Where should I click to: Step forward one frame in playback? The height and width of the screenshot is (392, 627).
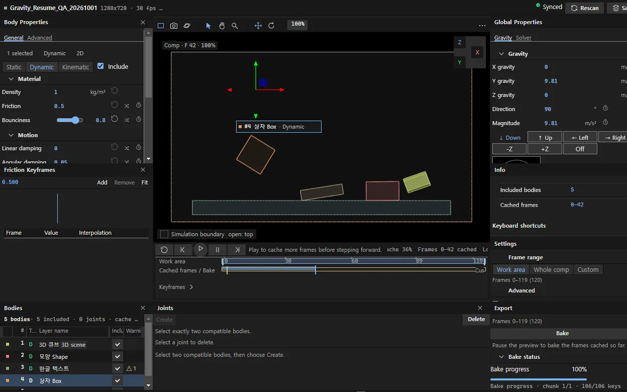(237, 249)
